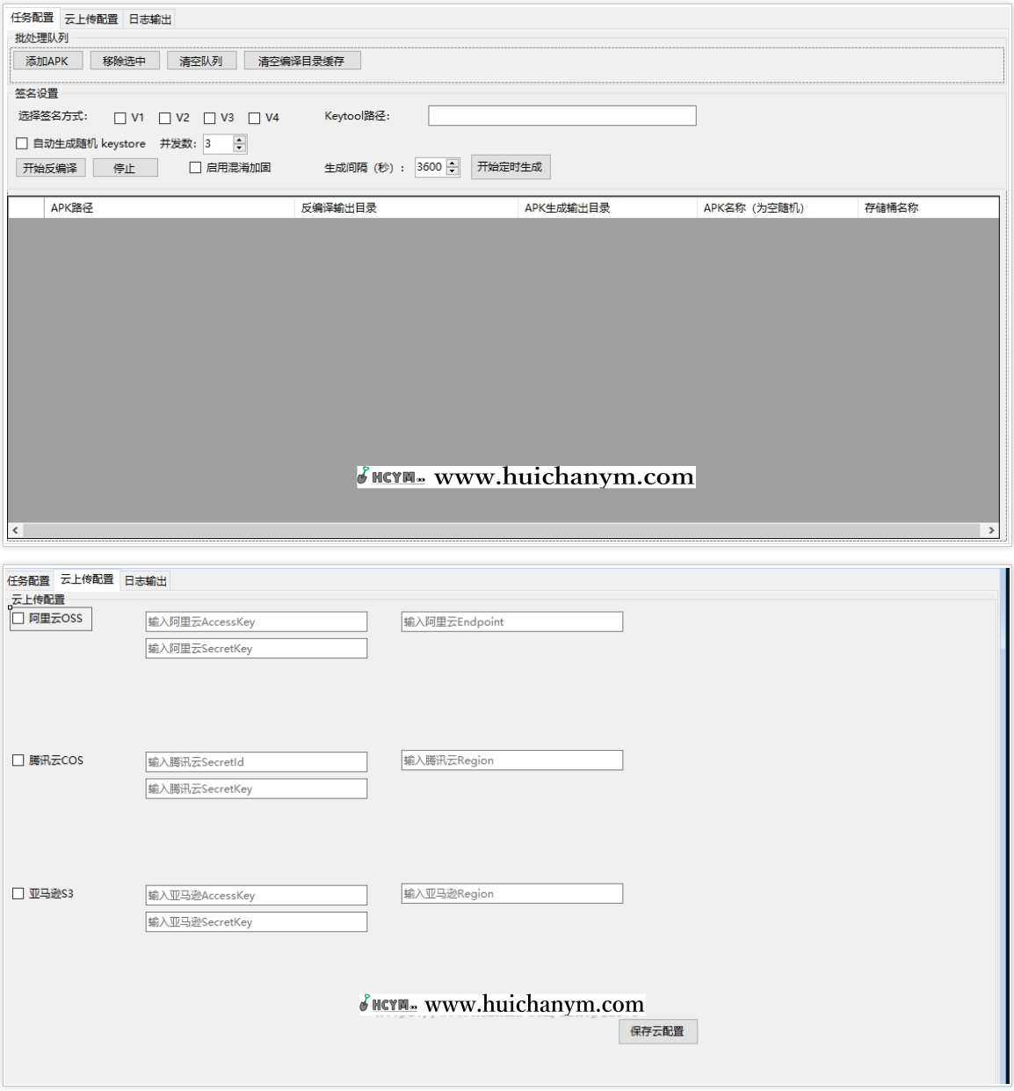This screenshot has width=1014, height=1091.
Task: Increase 生成间隔 seconds with the up arrow
Action: click(453, 163)
